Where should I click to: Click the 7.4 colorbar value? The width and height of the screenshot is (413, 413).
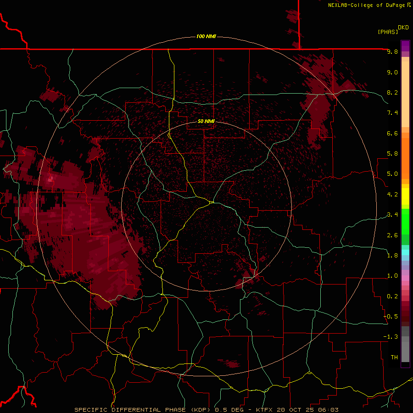coord(392,113)
